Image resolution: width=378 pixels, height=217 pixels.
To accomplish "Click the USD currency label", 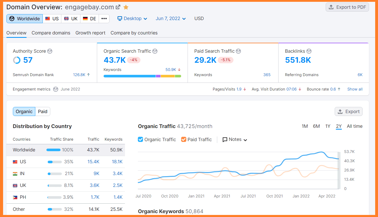I will [x=199, y=19].
